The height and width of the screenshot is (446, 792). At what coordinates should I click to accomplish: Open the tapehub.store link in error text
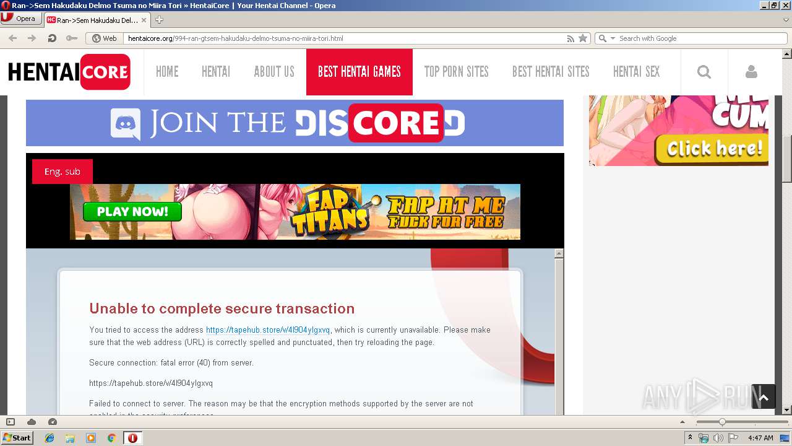coord(268,330)
